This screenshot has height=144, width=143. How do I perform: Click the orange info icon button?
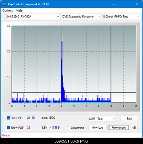point(134,128)
